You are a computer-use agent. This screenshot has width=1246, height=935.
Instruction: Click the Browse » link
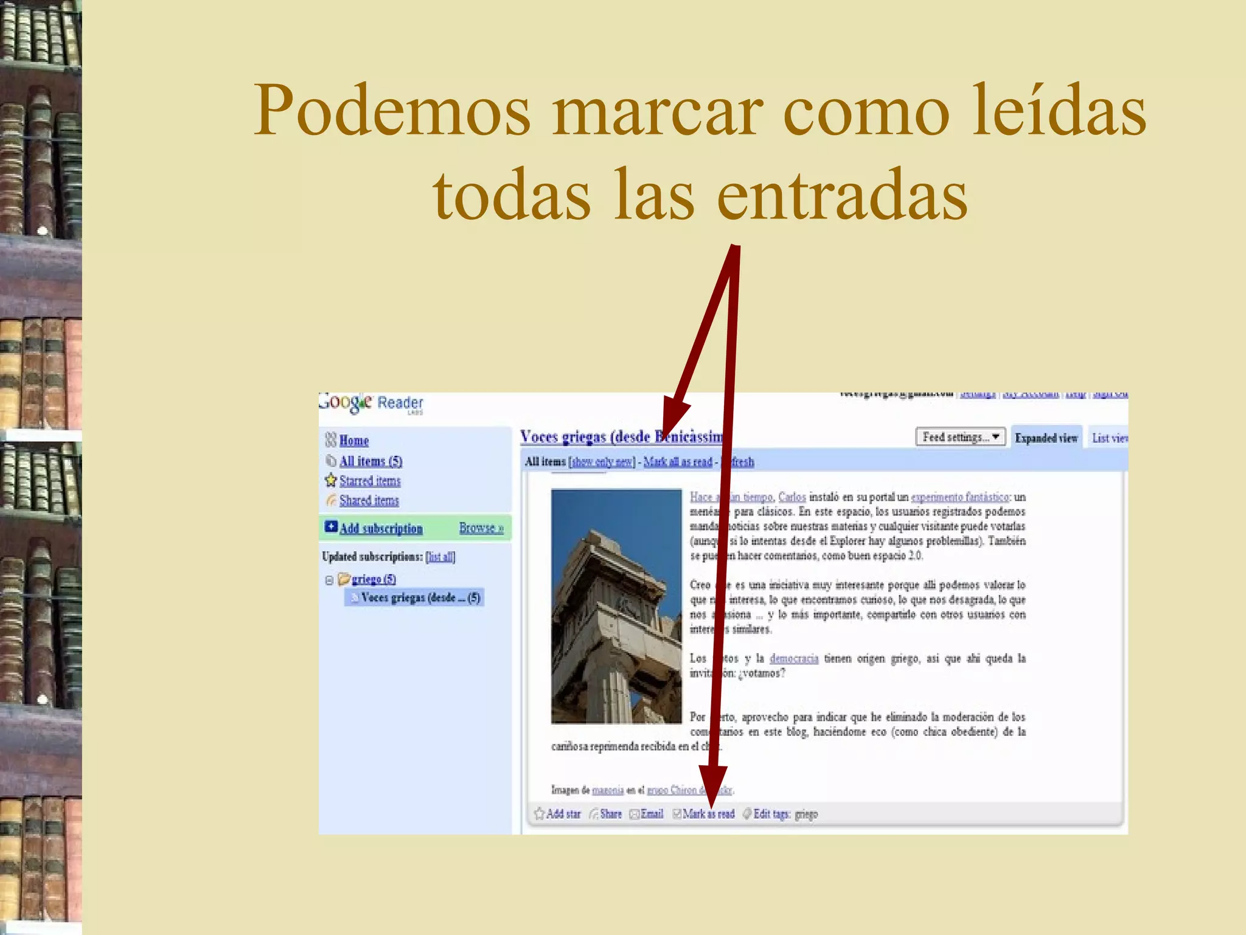click(x=481, y=528)
